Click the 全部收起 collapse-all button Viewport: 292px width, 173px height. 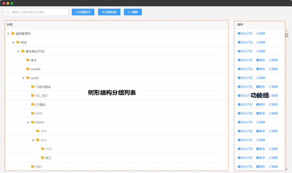point(109,12)
